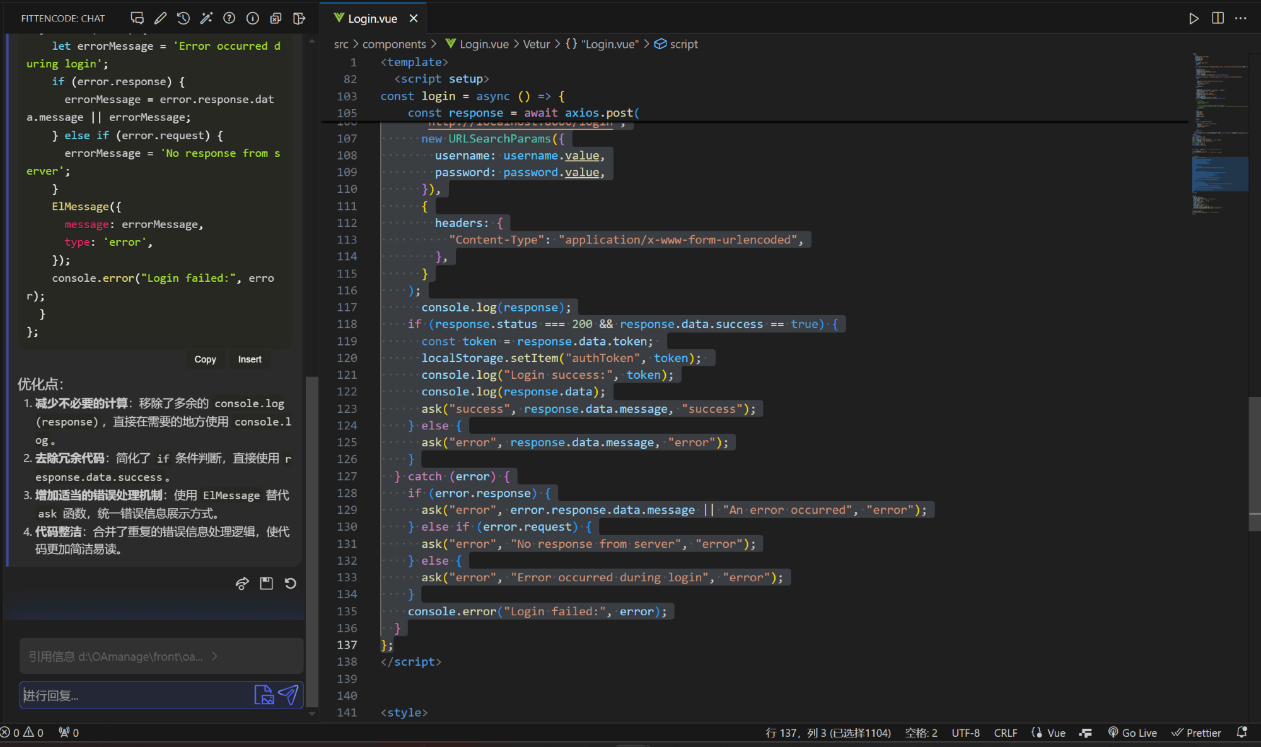This screenshot has width=1261, height=747.
Task: Open the components breadcrumb
Action: [x=394, y=44]
